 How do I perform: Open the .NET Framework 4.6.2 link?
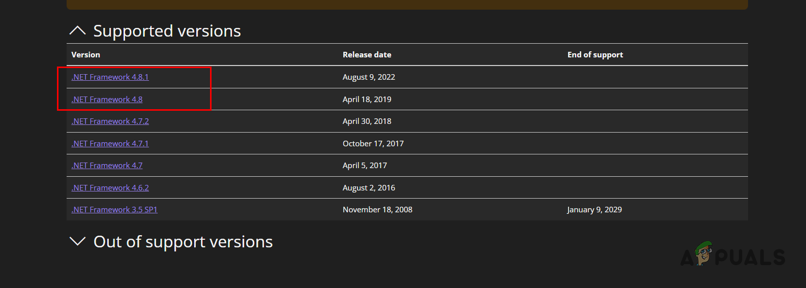point(110,188)
